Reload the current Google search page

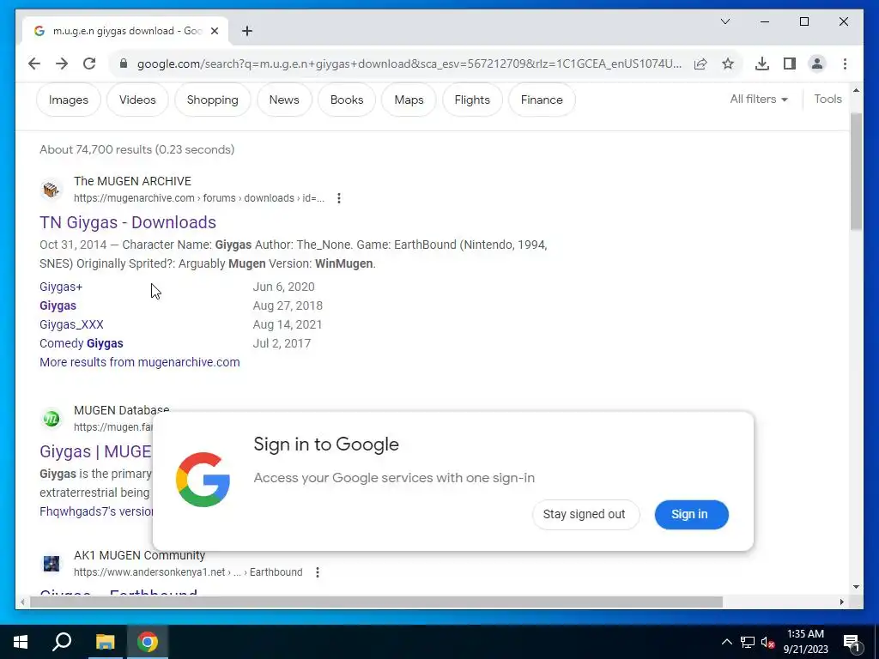(89, 63)
